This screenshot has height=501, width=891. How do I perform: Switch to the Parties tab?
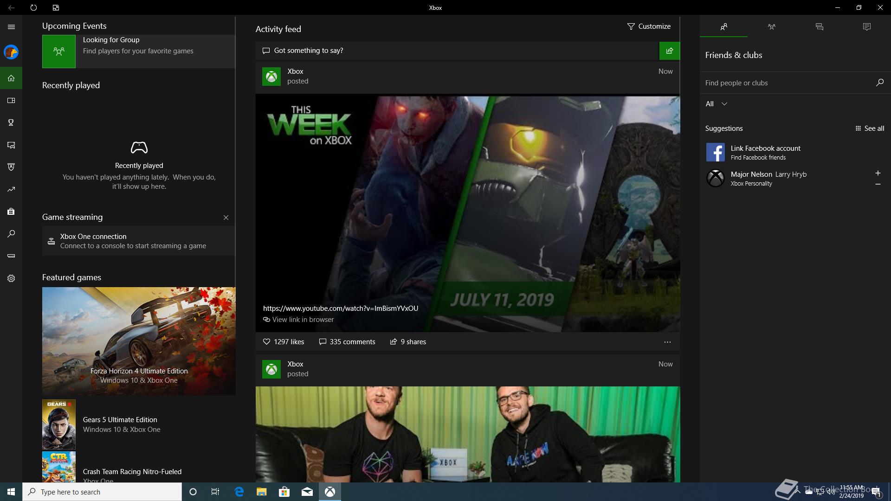point(771,27)
